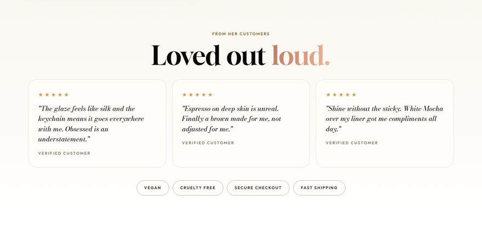This screenshot has width=482, height=226.
Task: Click the FROM HER CUSTOMERS label
Action: click(240, 34)
